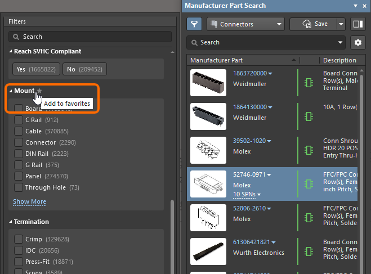Toggle the filter funnel icon
The width and height of the screenshot is (371, 274).
pyautogui.click(x=194, y=24)
